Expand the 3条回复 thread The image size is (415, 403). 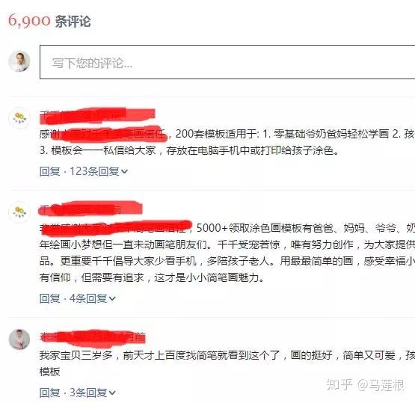pos(88,393)
